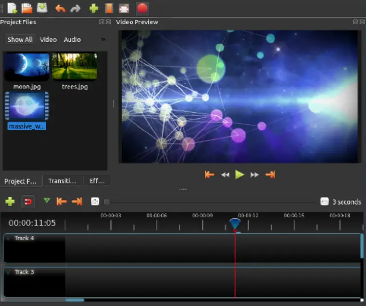Screen dimensions: 366x306
Task: Filter project files by Audio
Action: pos(72,39)
